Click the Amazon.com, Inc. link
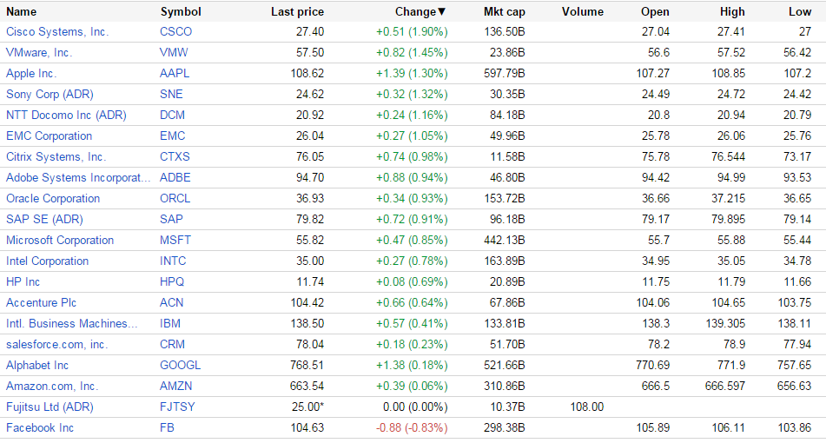The image size is (826, 443). (52, 386)
